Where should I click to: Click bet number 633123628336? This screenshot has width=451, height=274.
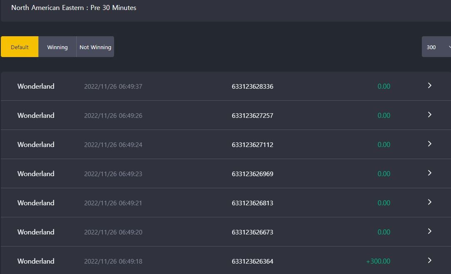tap(252, 86)
